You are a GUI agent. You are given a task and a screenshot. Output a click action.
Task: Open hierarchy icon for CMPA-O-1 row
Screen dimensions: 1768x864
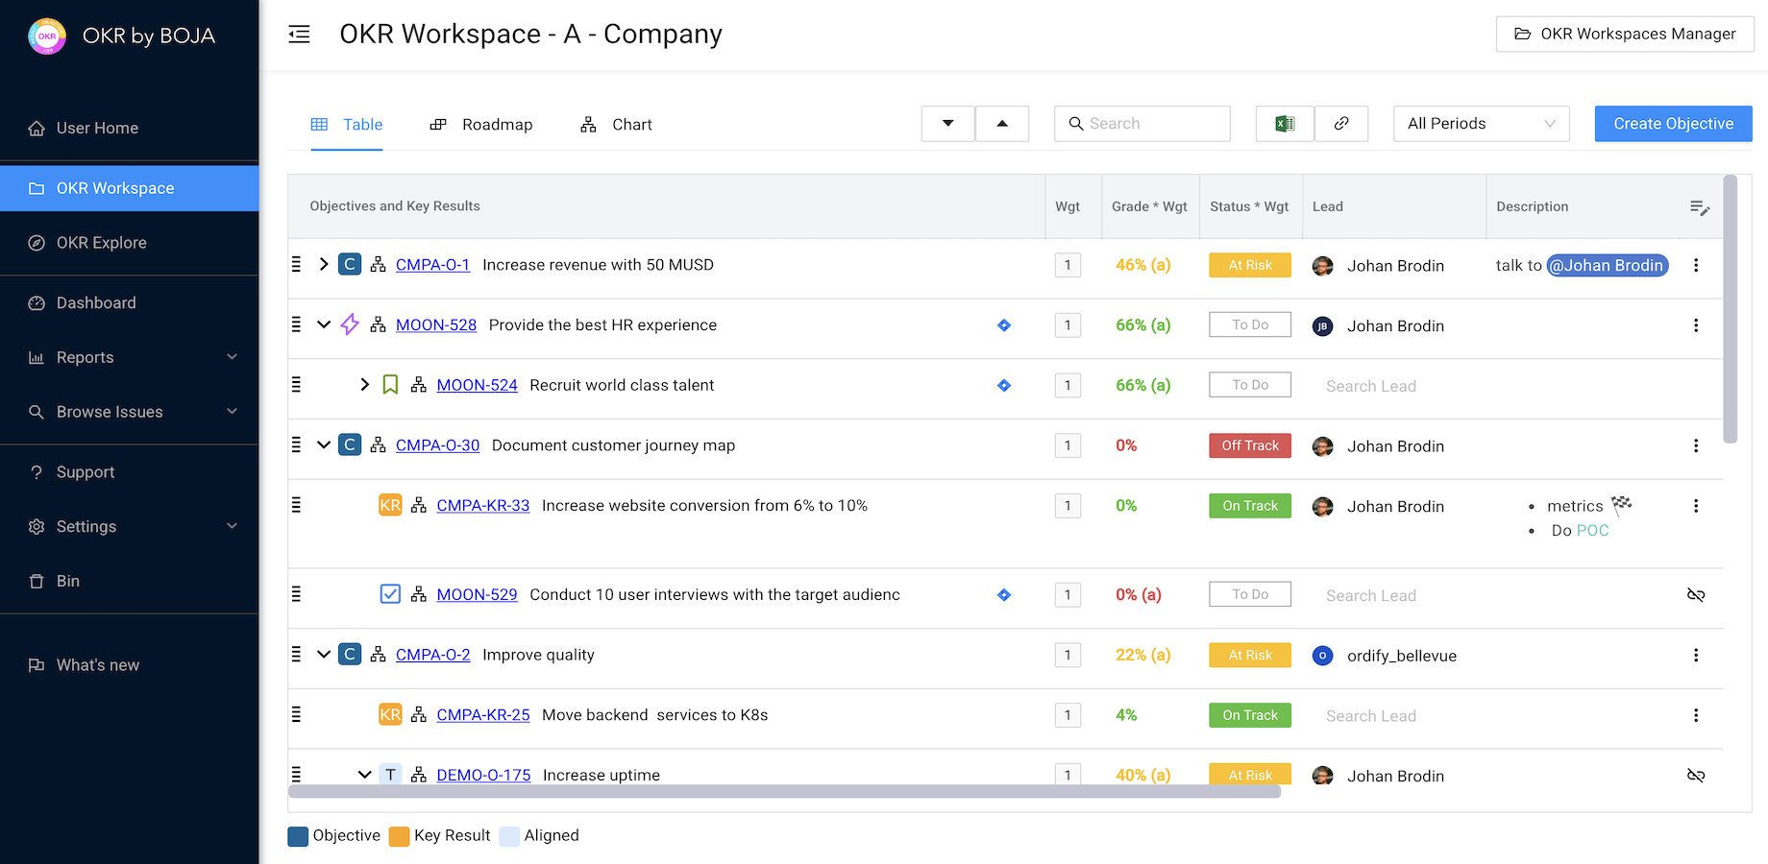click(379, 265)
